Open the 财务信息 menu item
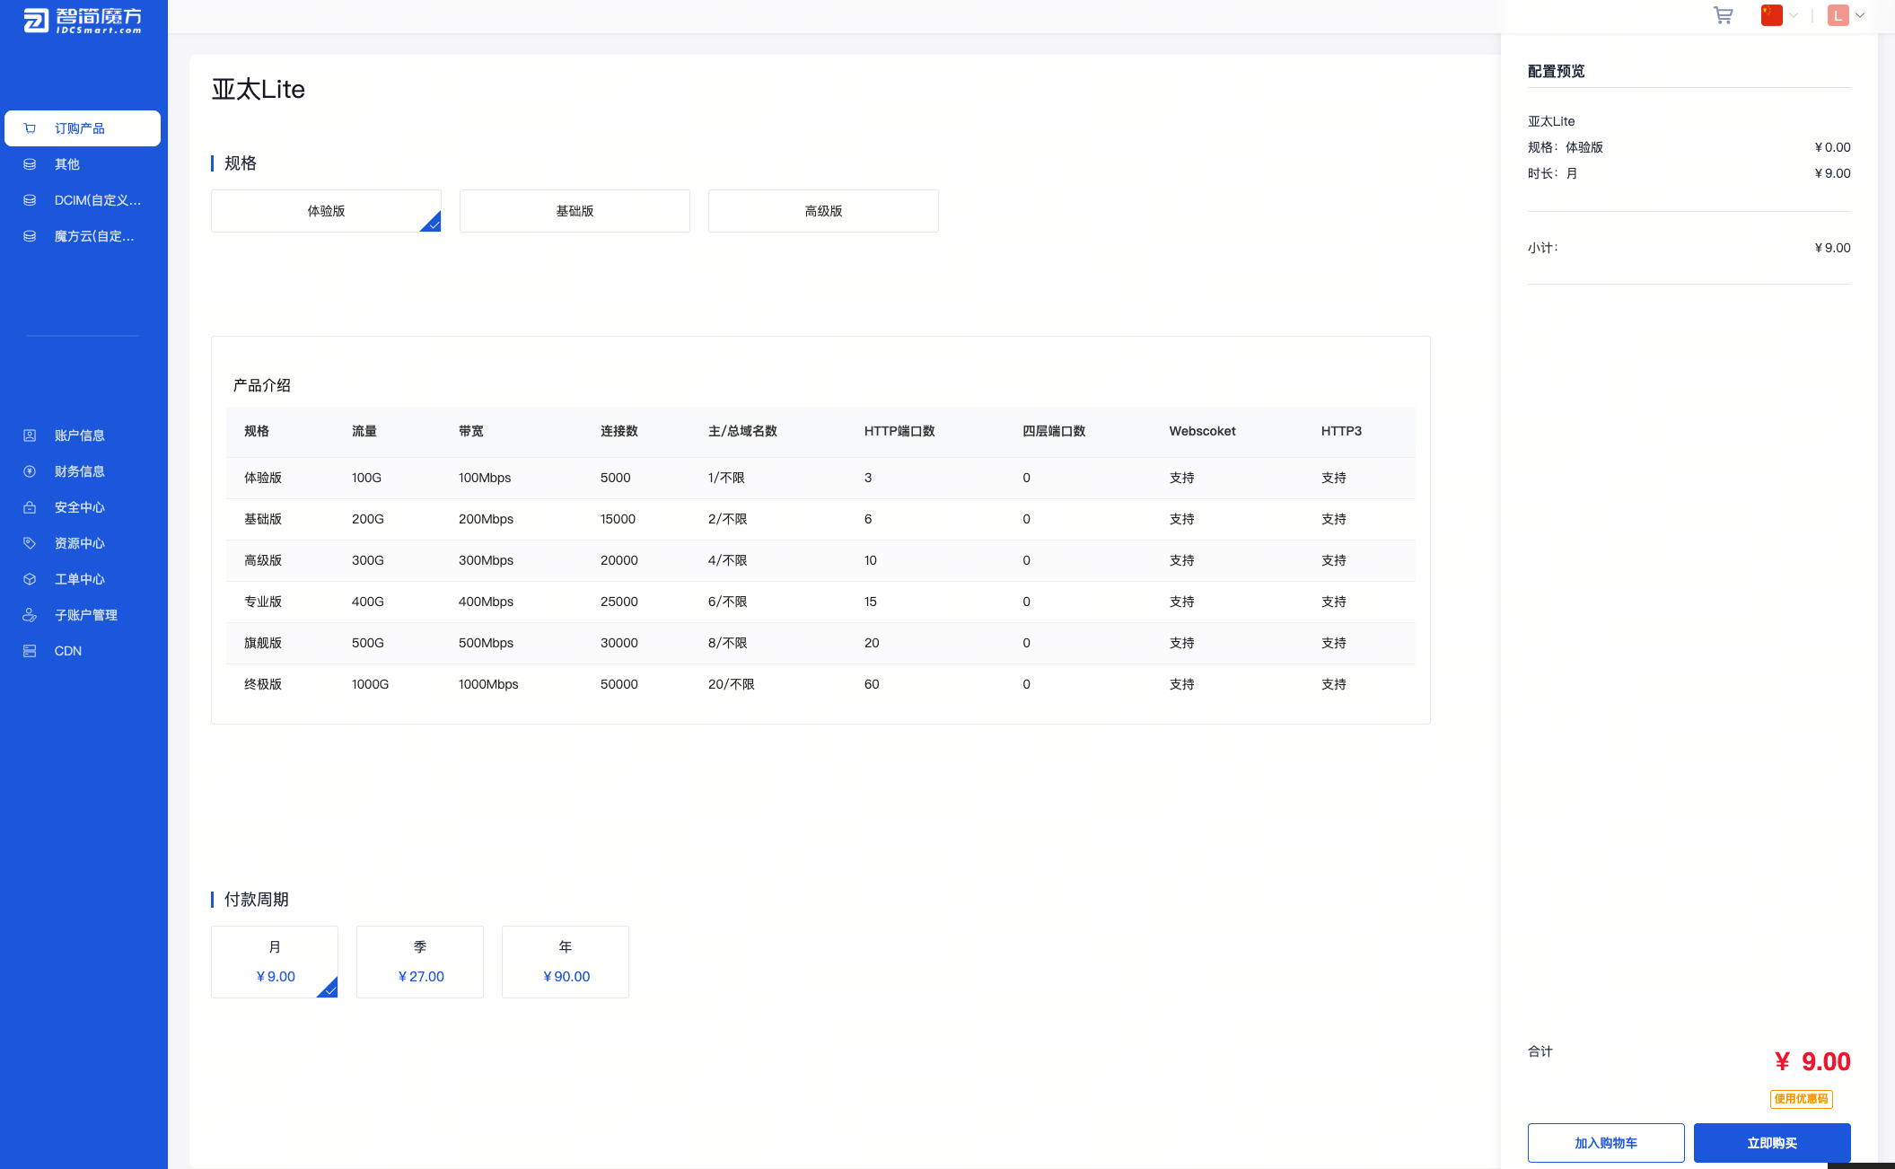 tap(79, 471)
